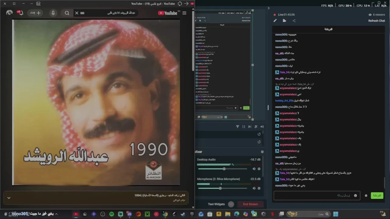The height and width of the screenshot is (219, 390).
Task: Click the clapperboard icon beside pencil
Action: (284, 21)
